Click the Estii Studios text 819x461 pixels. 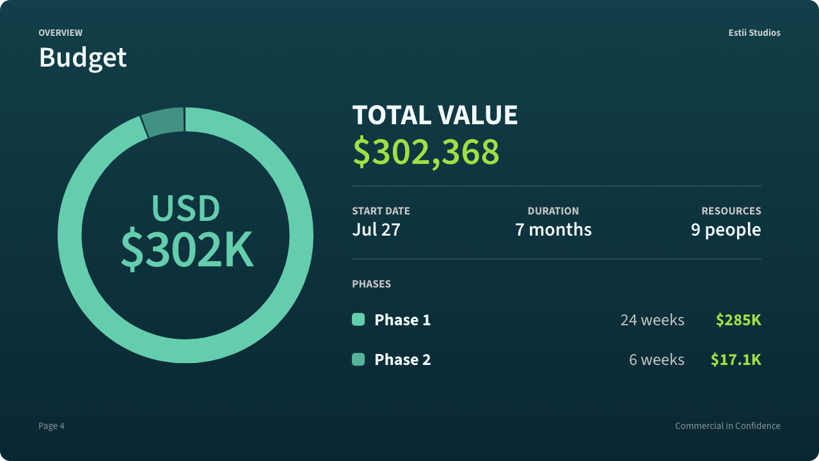coord(754,33)
